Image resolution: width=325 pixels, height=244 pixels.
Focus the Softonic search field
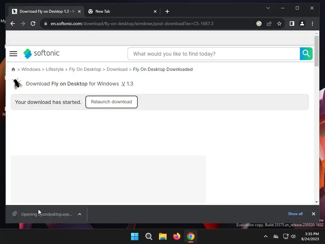pos(214,54)
